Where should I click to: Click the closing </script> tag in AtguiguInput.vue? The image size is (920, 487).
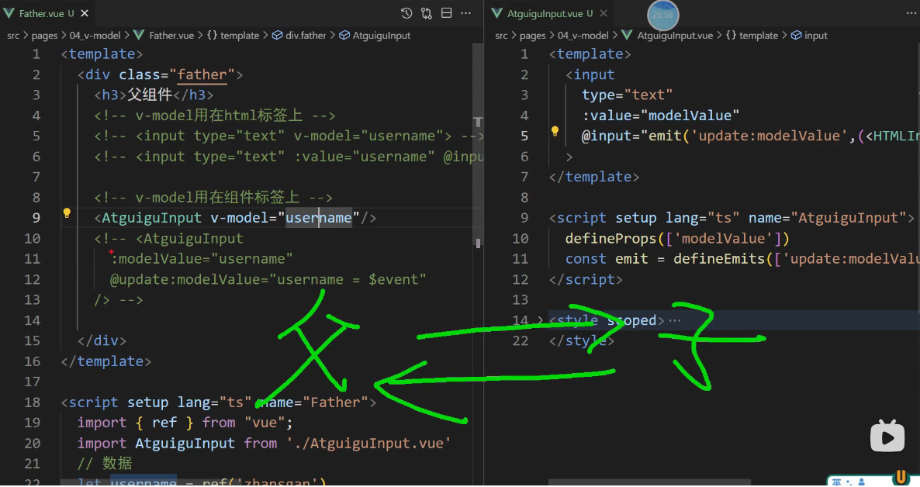(x=586, y=279)
